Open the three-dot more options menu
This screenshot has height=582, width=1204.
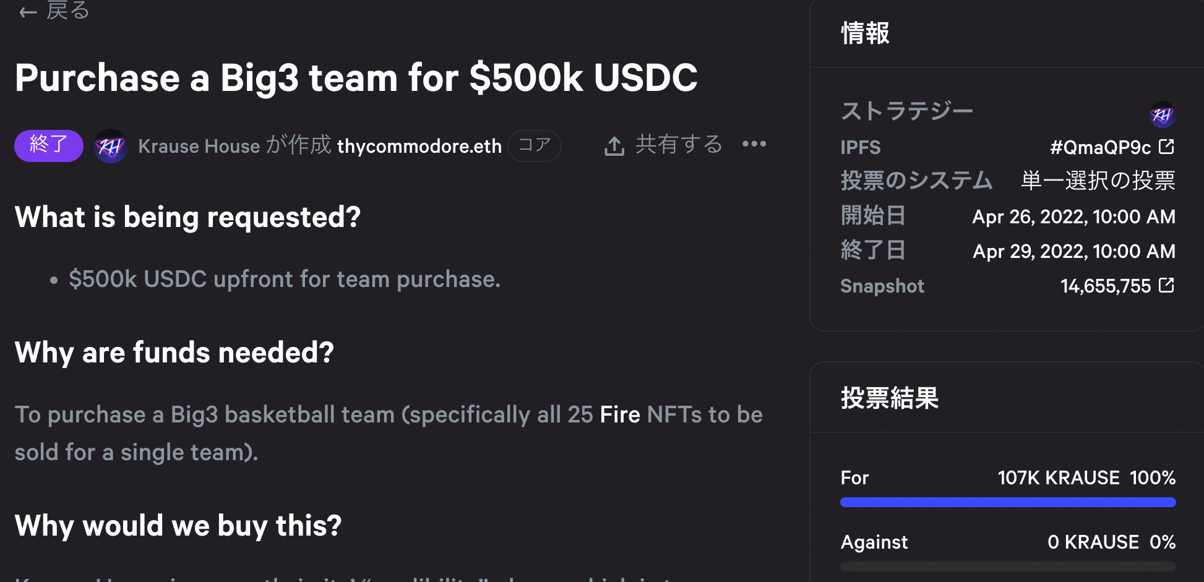[x=754, y=144]
